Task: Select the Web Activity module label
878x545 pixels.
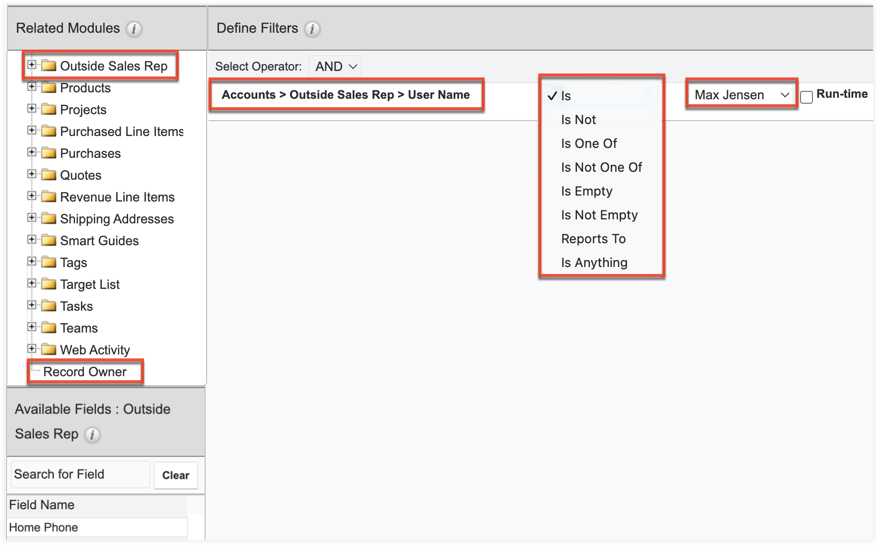Action: [95, 350]
